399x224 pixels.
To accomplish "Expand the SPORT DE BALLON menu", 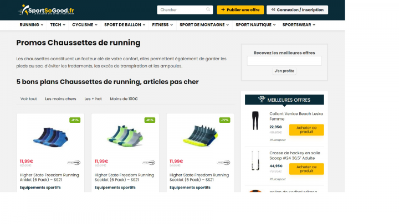I will pos(125,25).
